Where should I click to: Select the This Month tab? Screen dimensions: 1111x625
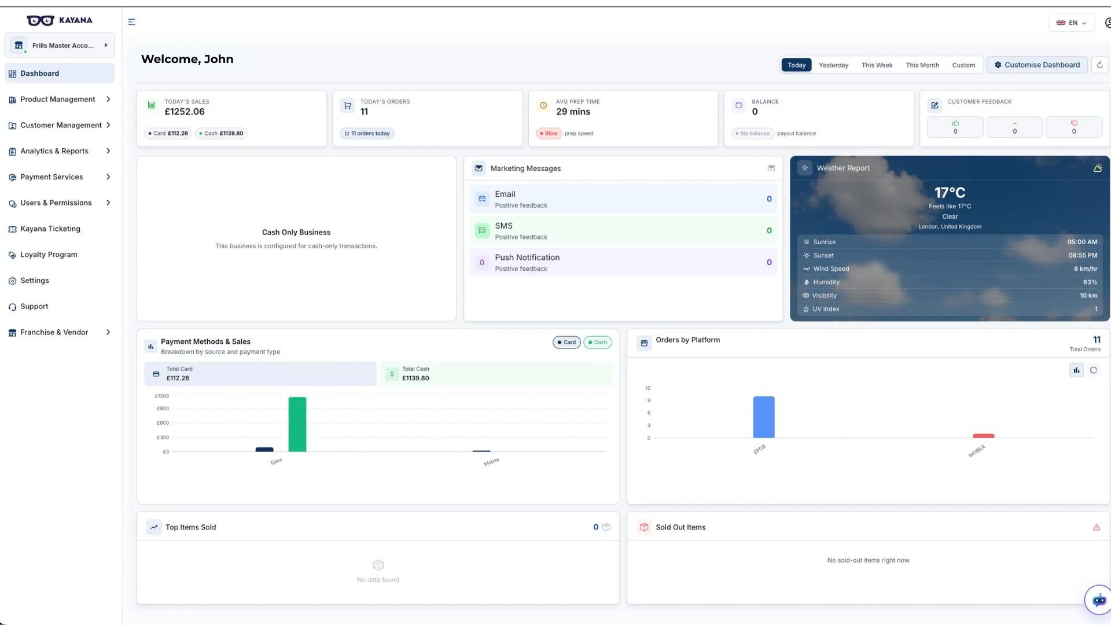click(x=922, y=65)
